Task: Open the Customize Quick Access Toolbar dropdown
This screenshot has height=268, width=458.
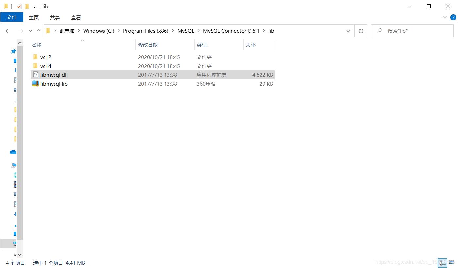Action: coord(34,7)
